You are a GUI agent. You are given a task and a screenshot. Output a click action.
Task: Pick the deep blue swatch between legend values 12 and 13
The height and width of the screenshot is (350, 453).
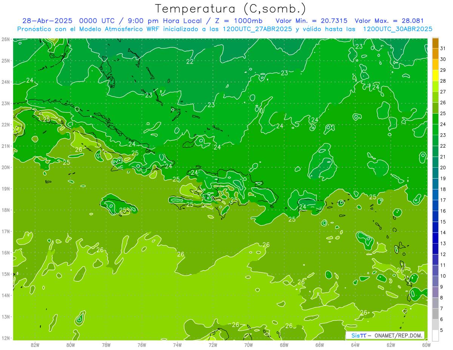coord(435,249)
